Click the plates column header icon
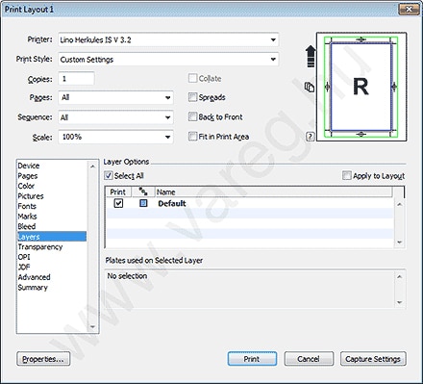The image size is (423, 384). [x=143, y=192]
